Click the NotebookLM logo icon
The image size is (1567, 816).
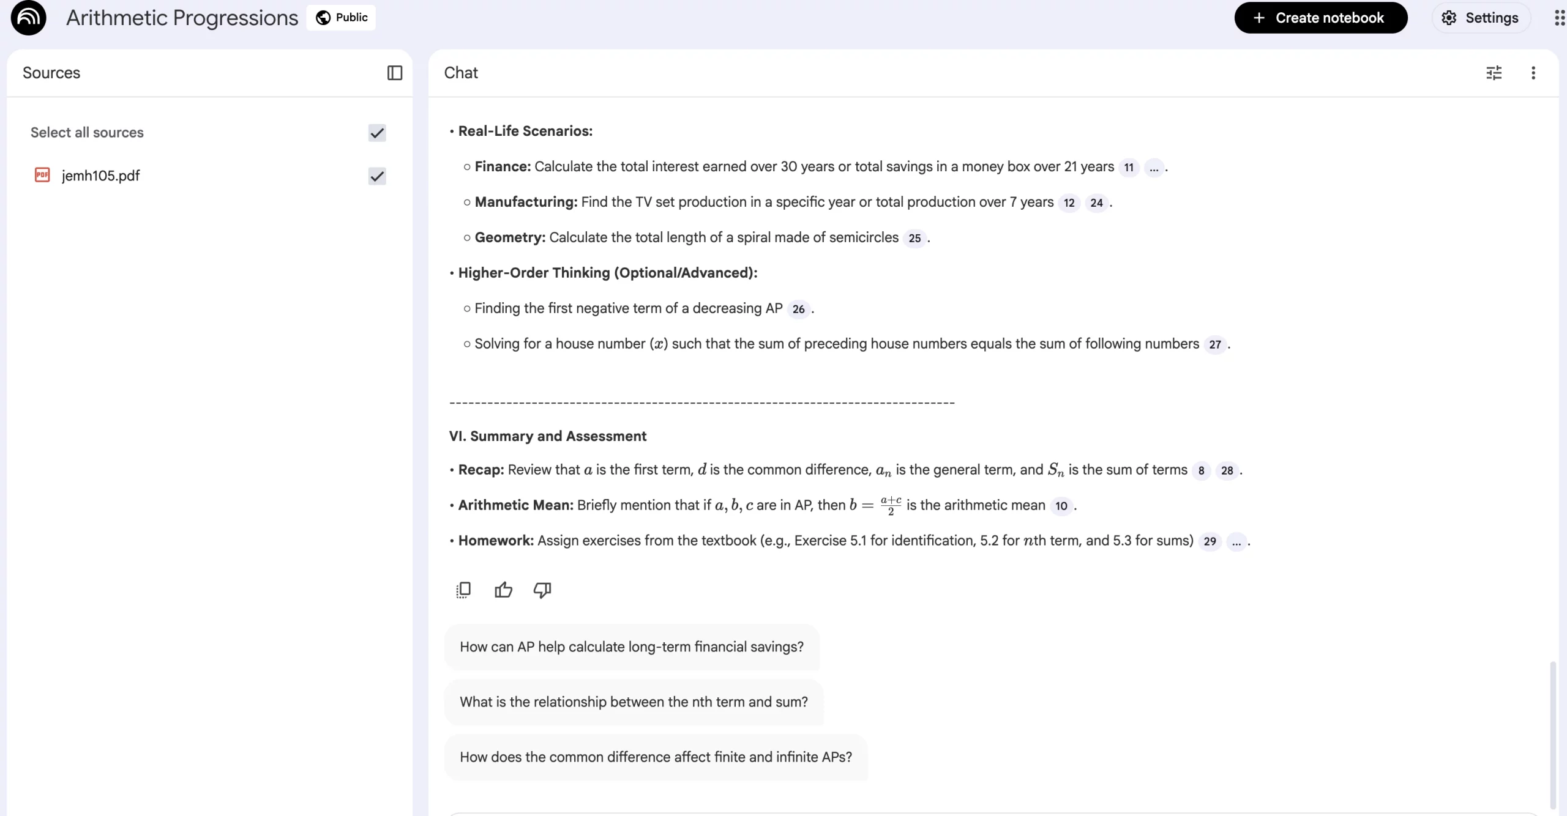28,18
